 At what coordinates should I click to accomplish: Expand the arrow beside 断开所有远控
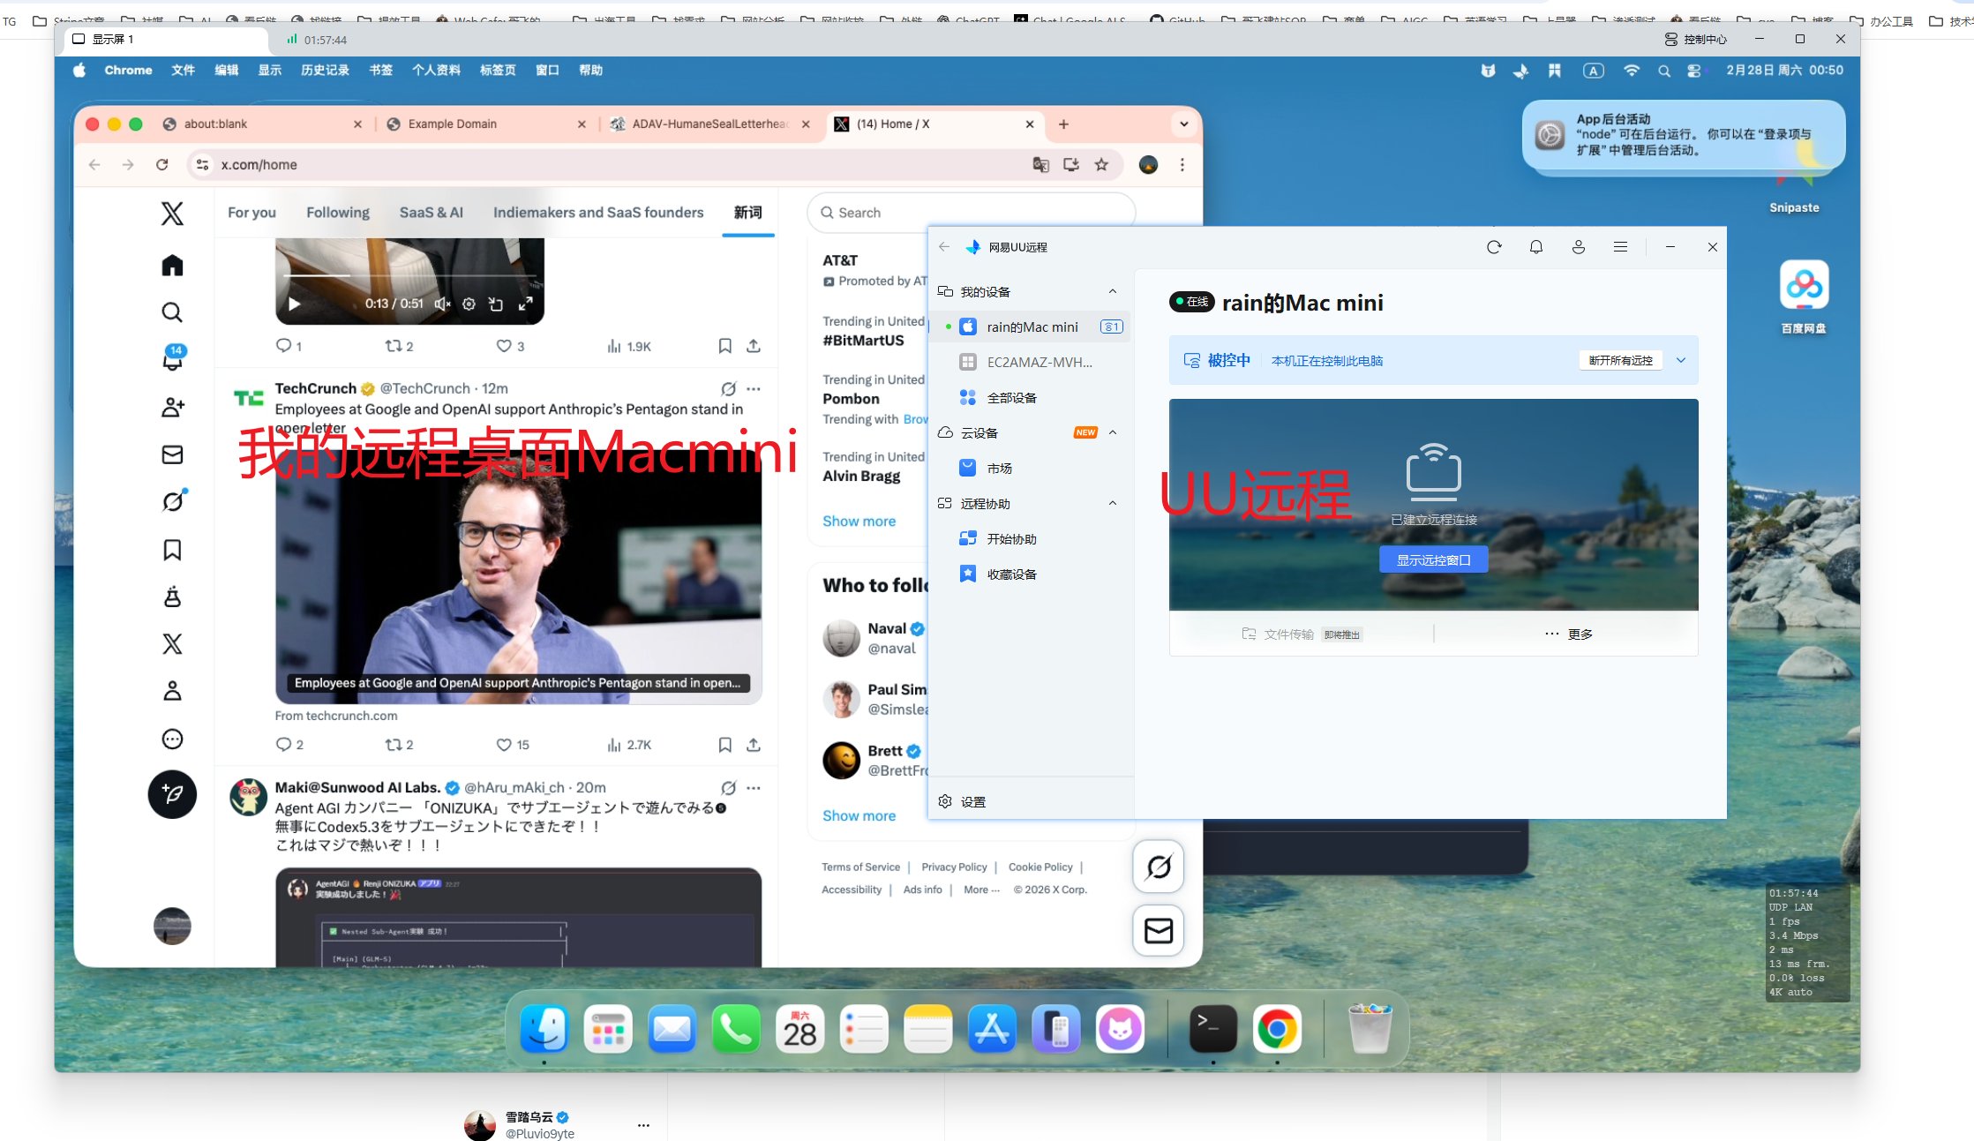click(x=1681, y=360)
